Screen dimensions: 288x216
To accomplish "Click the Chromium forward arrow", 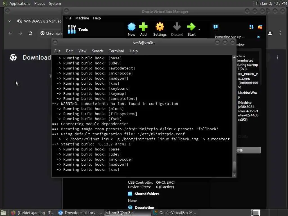I will 20,33.
